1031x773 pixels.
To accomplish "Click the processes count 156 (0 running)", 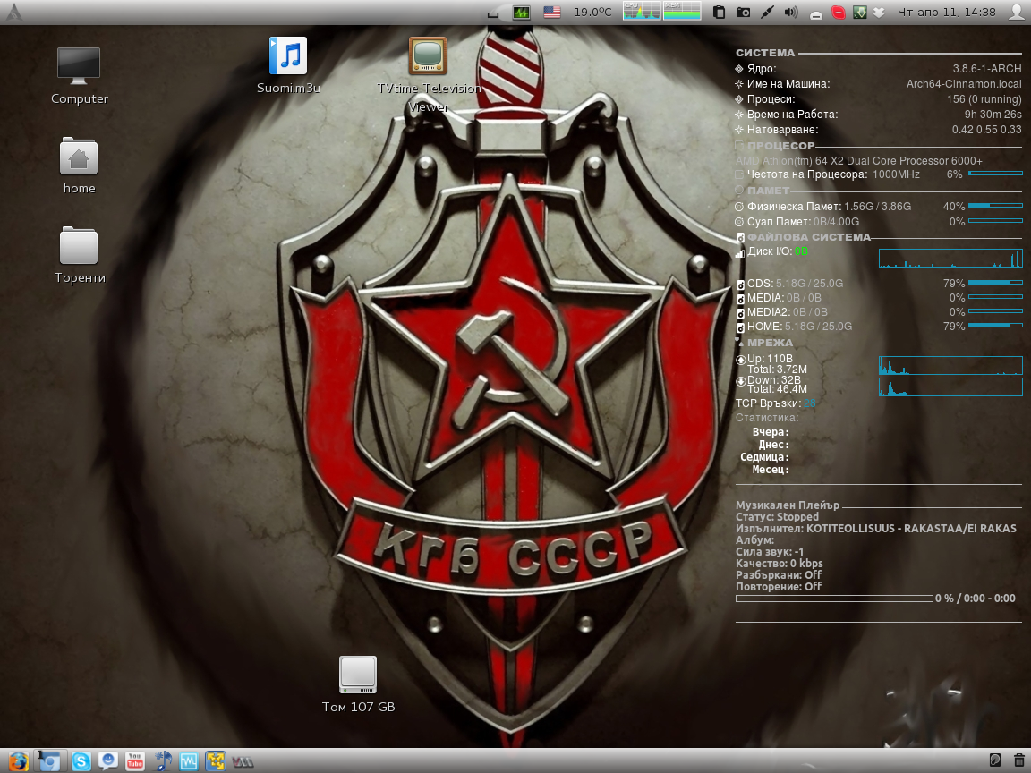I will tap(984, 98).
